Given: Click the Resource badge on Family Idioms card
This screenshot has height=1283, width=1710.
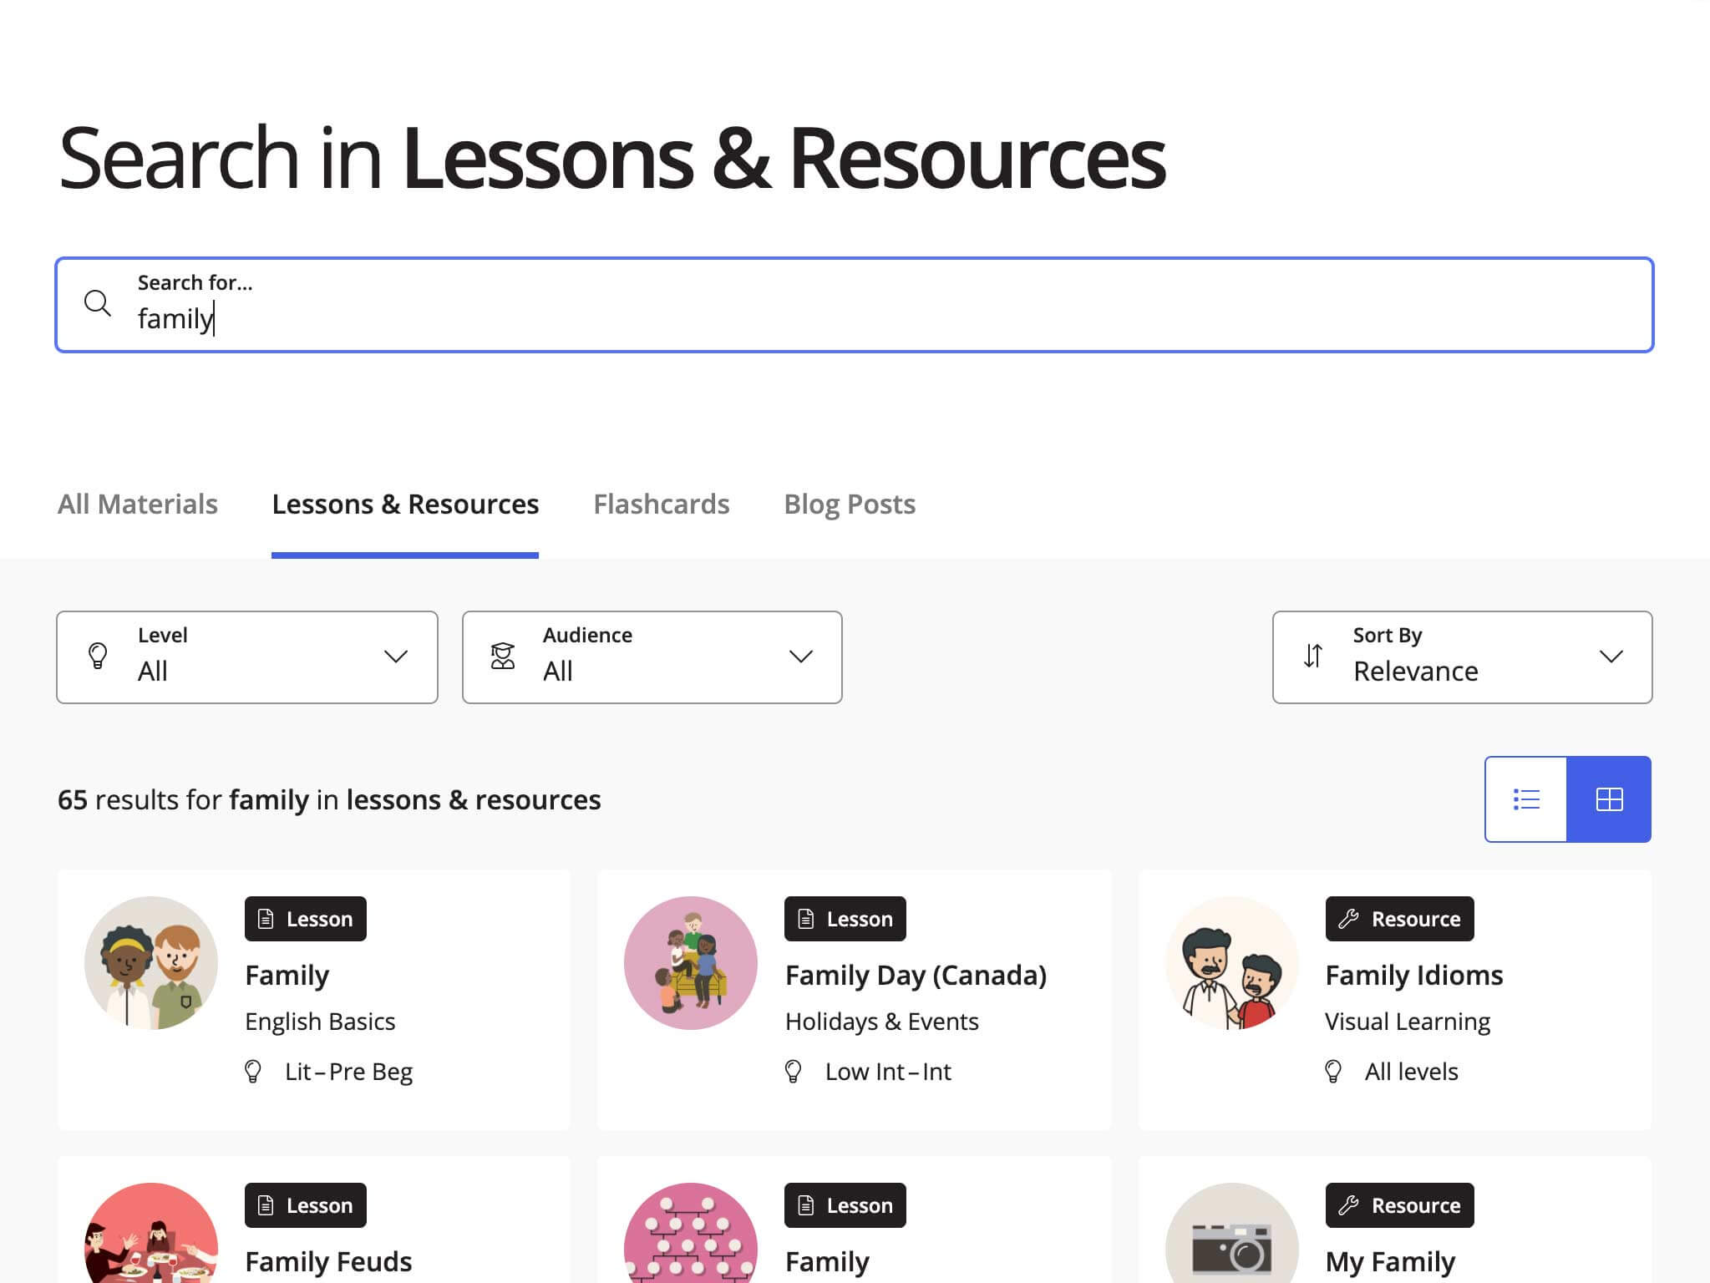Looking at the screenshot, I should click(x=1399, y=919).
